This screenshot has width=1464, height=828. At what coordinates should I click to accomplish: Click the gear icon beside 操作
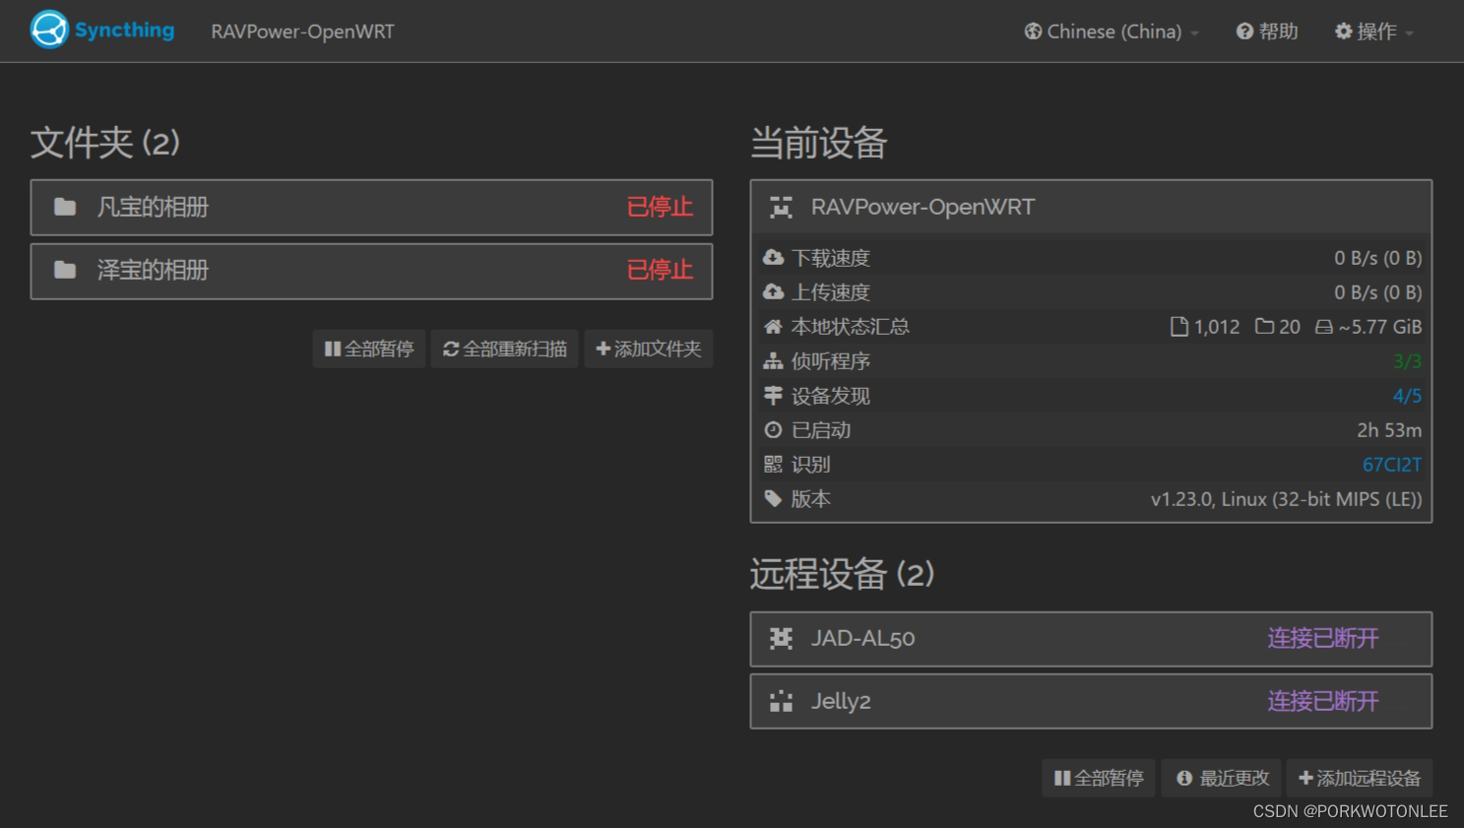pyautogui.click(x=1343, y=32)
